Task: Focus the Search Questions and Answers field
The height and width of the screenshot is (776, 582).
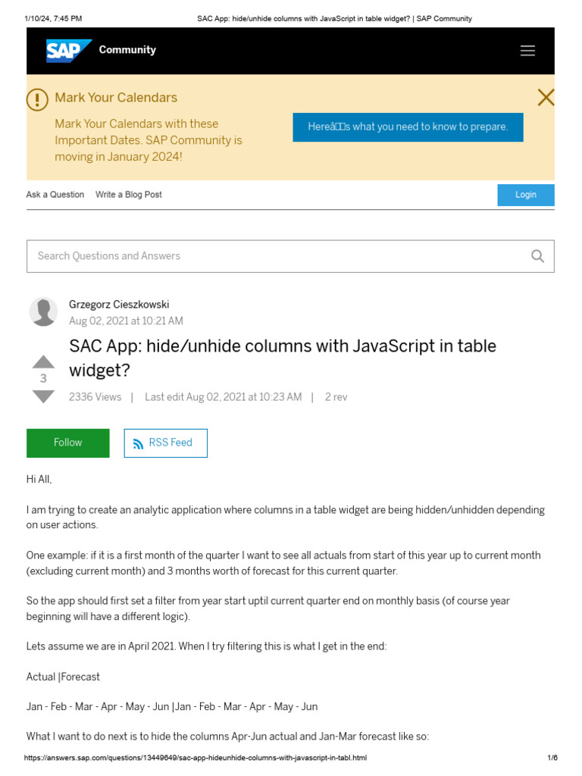Action: pos(273,256)
